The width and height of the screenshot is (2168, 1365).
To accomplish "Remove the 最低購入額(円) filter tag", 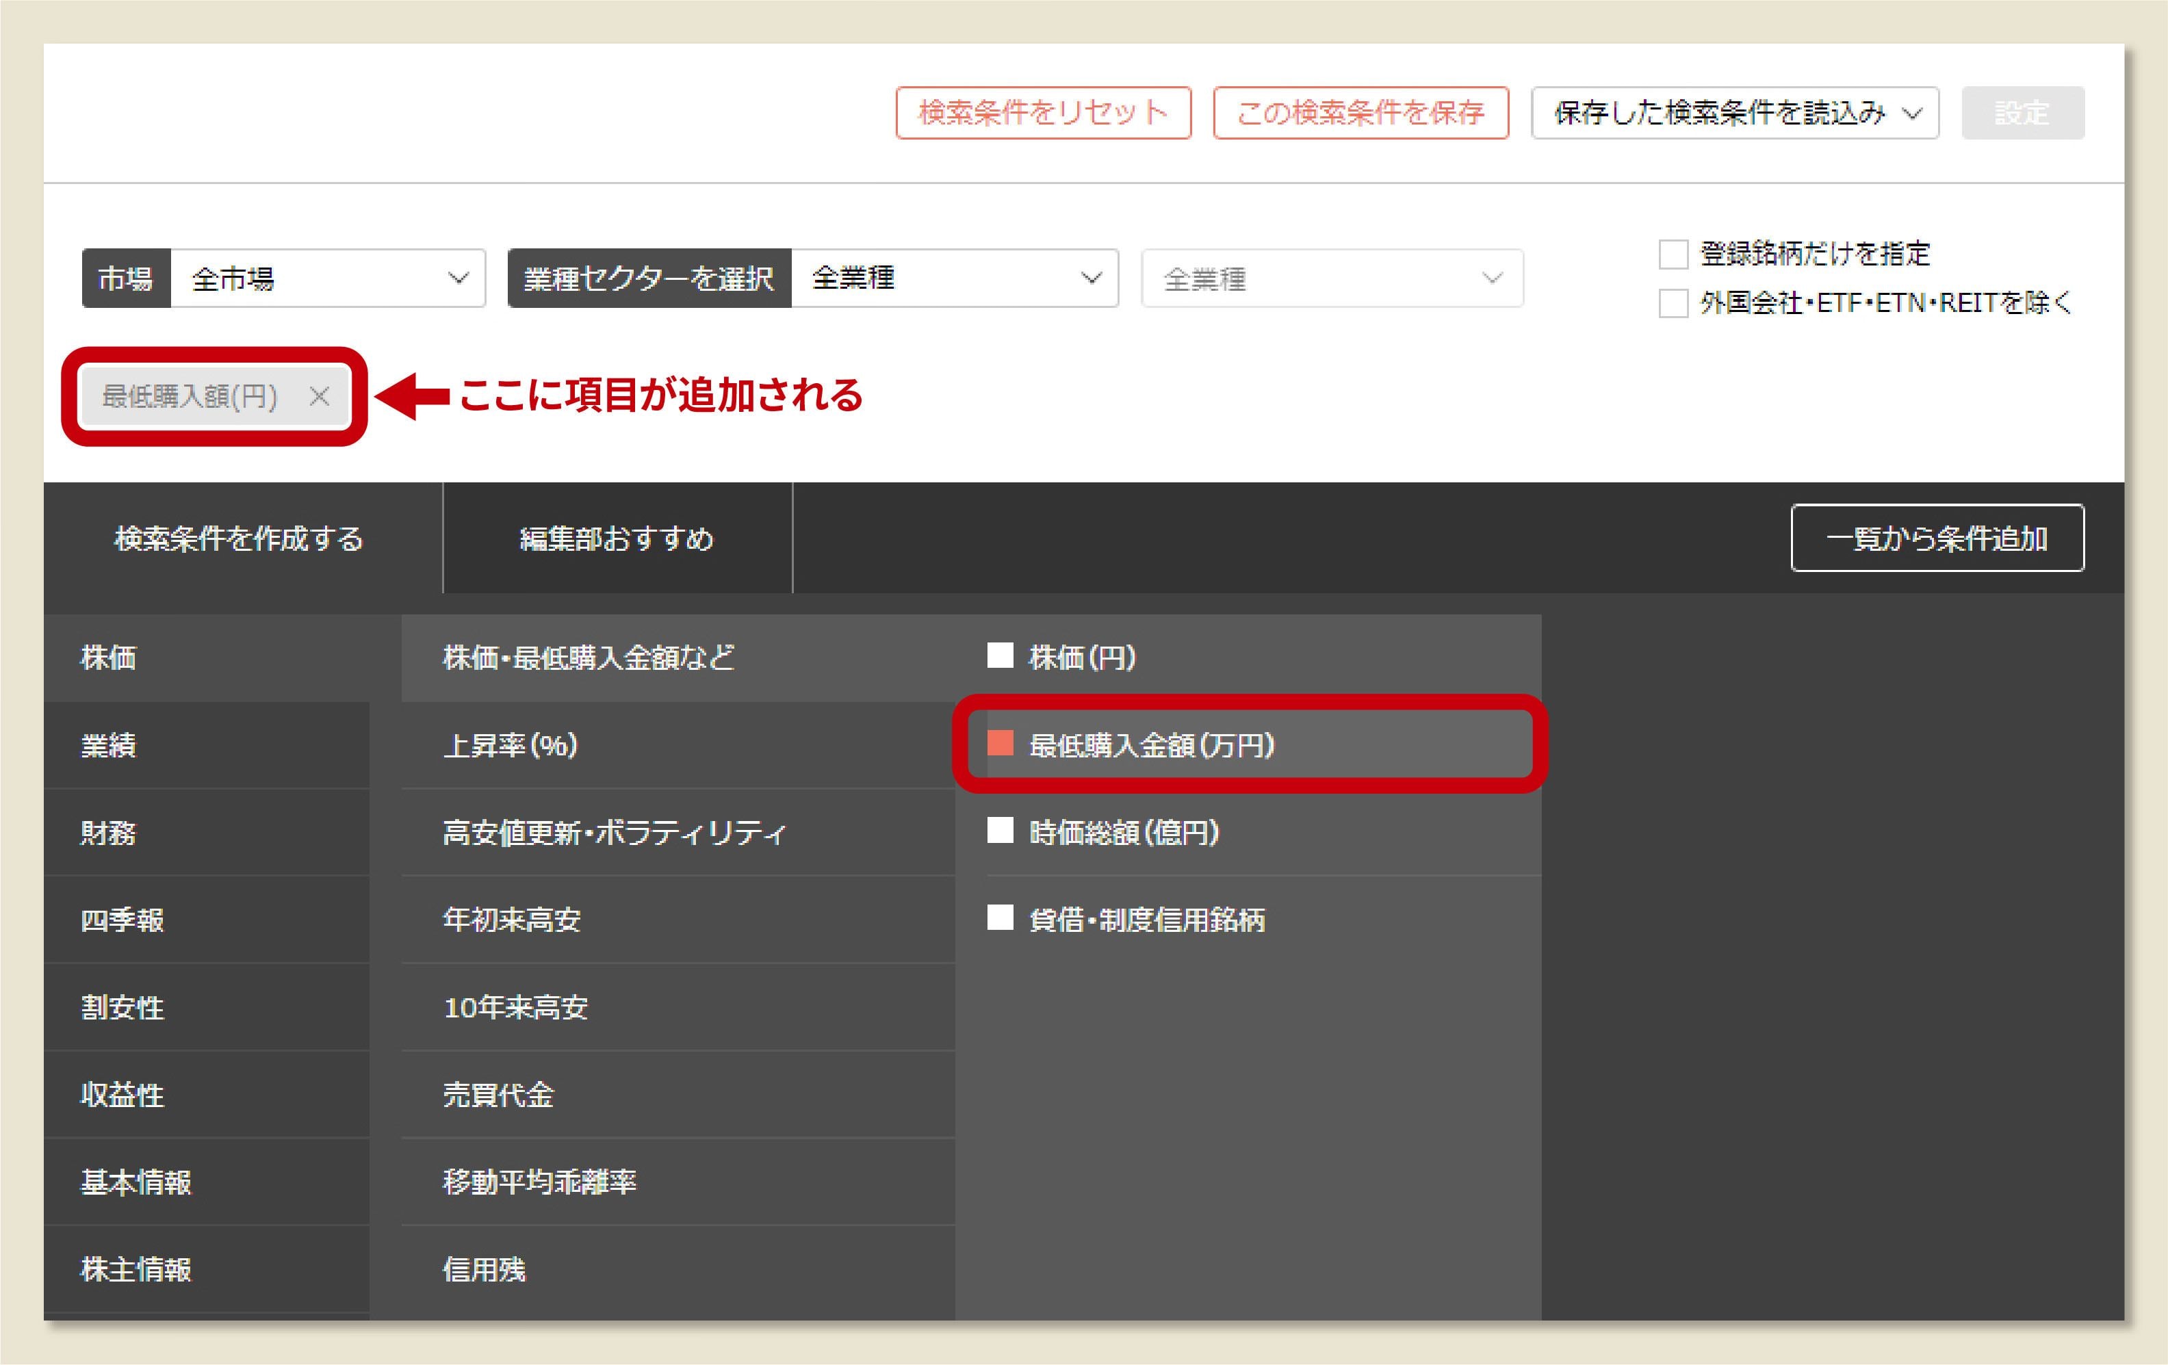I will (x=320, y=396).
